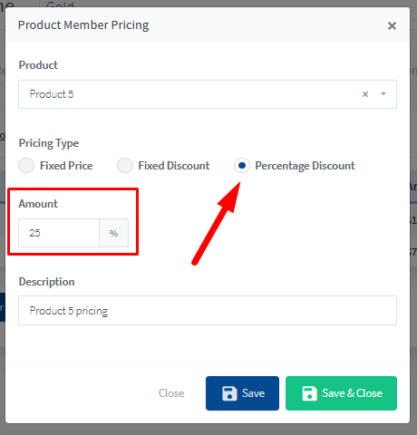Click the green Save & Close button

[x=341, y=393]
